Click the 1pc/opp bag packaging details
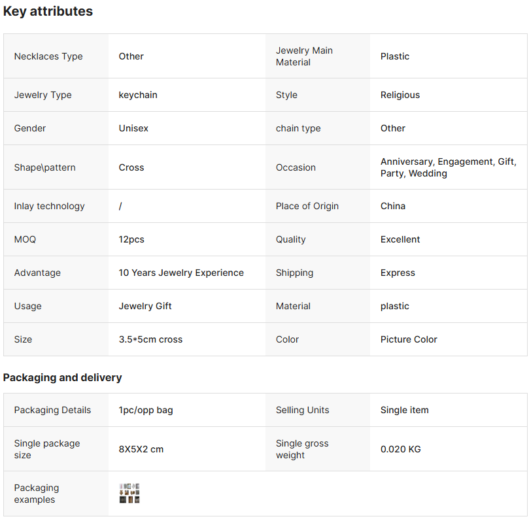Image resolution: width=529 pixels, height=523 pixels. click(146, 410)
